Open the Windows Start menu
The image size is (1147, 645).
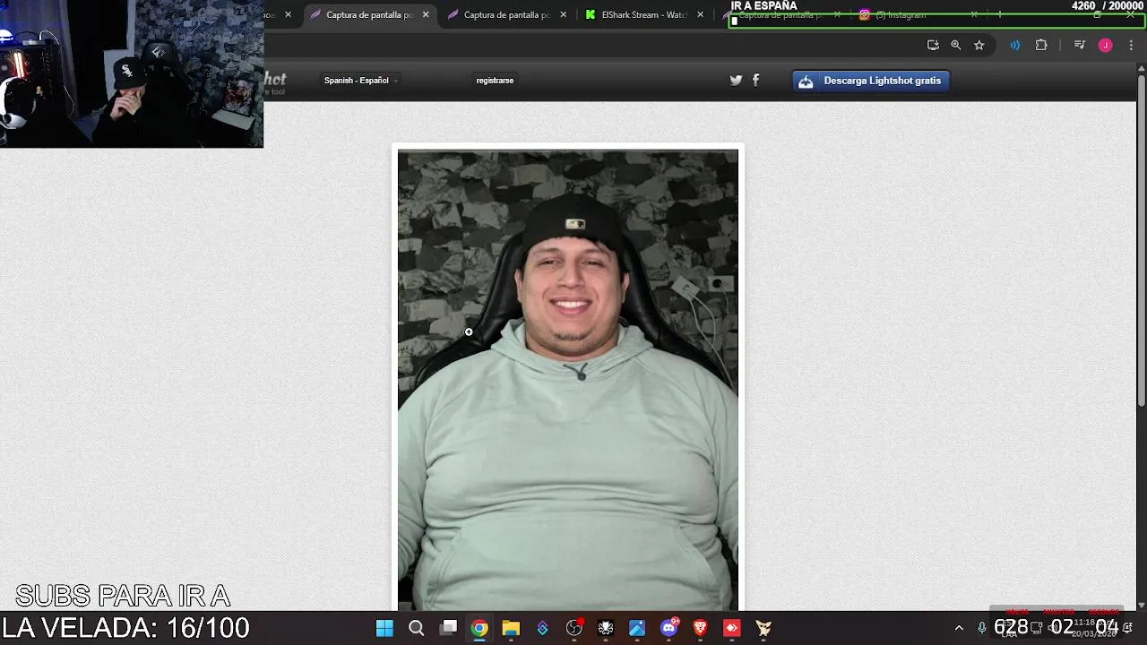click(x=384, y=628)
